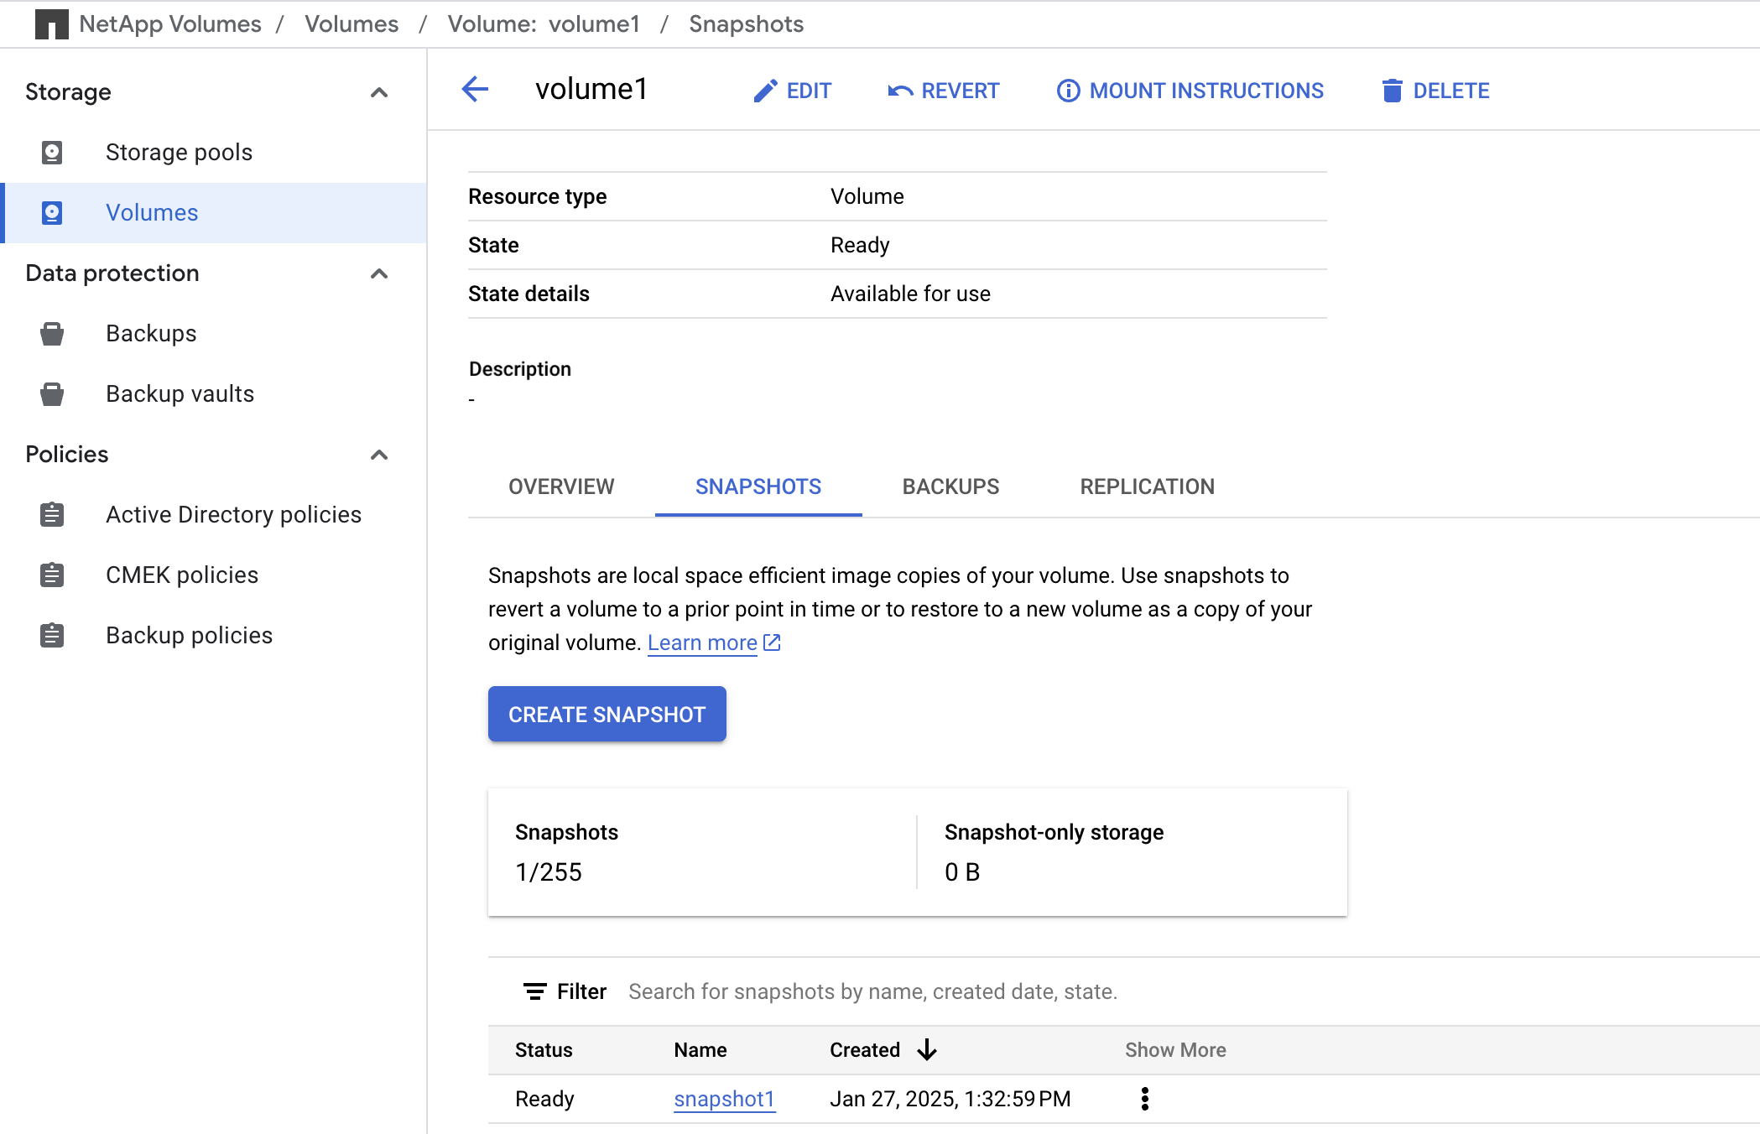Open the snapshot1 link
The image size is (1760, 1134).
(725, 1099)
